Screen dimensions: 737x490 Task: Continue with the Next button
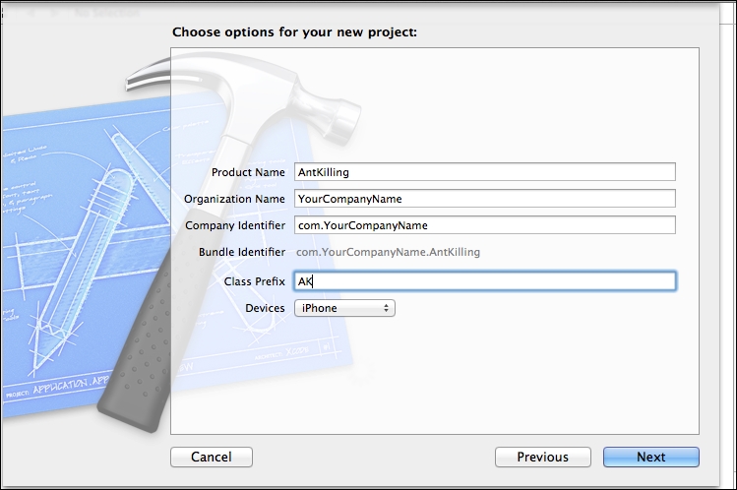tap(651, 458)
